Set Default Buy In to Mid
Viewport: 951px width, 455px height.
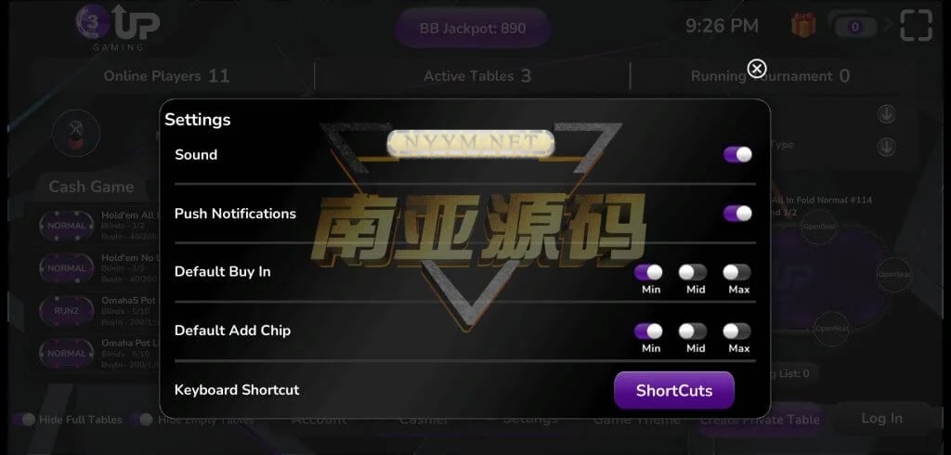tap(693, 272)
